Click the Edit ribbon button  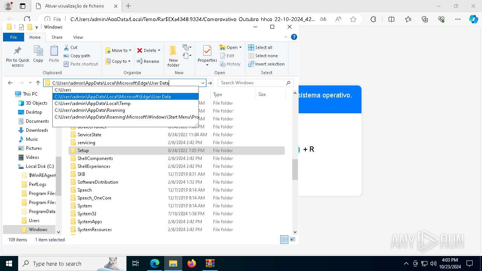click(x=227, y=56)
